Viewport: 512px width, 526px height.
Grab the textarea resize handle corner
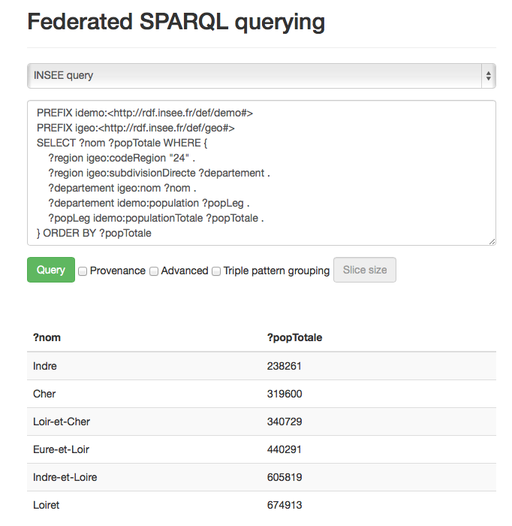492,241
